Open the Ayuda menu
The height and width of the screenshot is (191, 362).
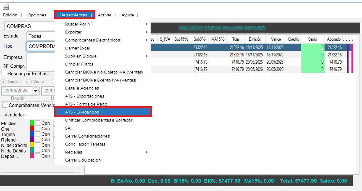click(x=128, y=15)
